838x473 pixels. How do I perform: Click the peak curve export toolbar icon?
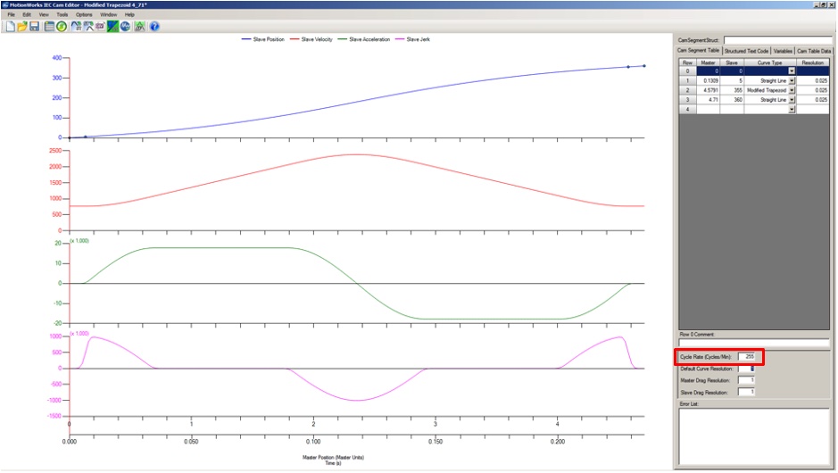click(88, 26)
